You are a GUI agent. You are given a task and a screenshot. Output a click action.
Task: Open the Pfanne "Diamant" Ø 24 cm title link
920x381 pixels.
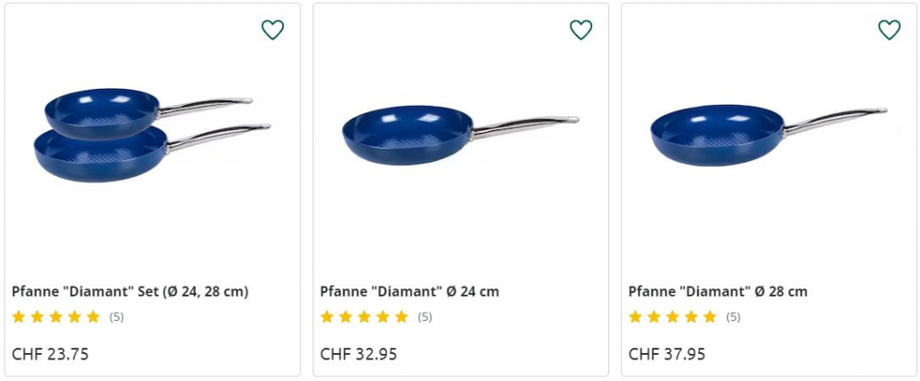[409, 291]
